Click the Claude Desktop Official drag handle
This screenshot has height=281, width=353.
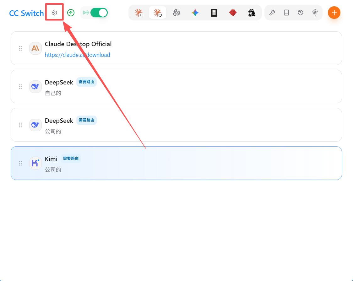tap(20, 48)
